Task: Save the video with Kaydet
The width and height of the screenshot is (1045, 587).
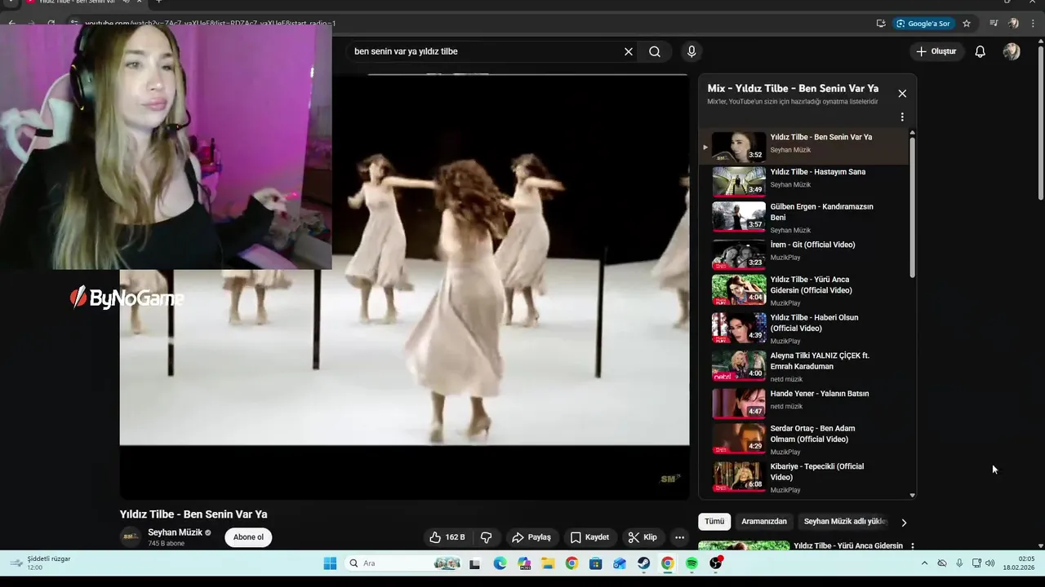Action: pyautogui.click(x=589, y=537)
